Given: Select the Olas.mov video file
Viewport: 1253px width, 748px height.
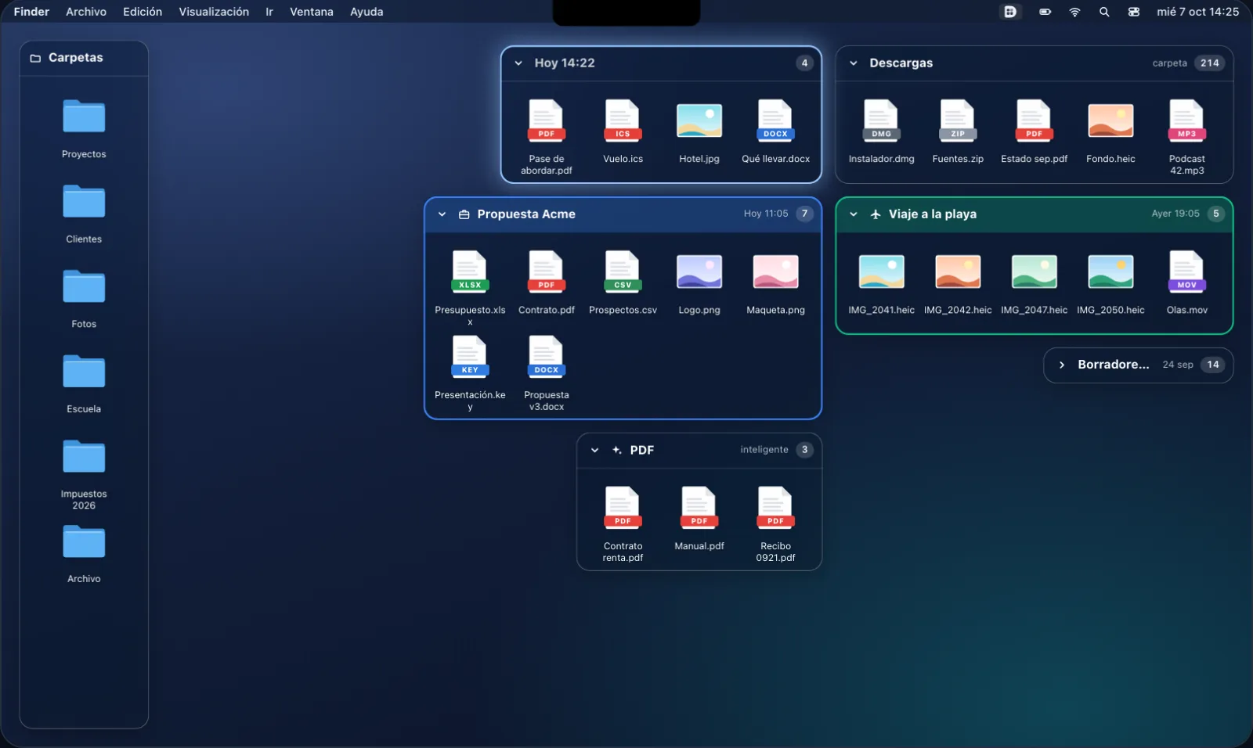Looking at the screenshot, I should pyautogui.click(x=1187, y=282).
